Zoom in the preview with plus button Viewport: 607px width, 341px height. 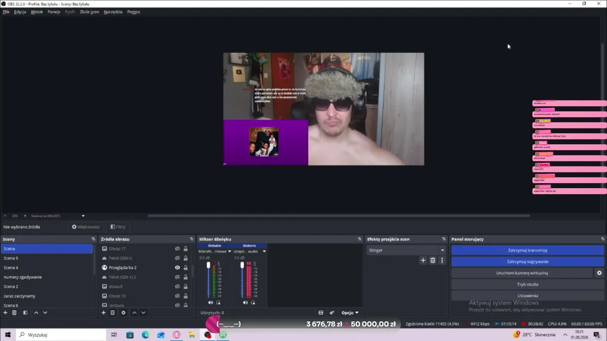[25, 216]
